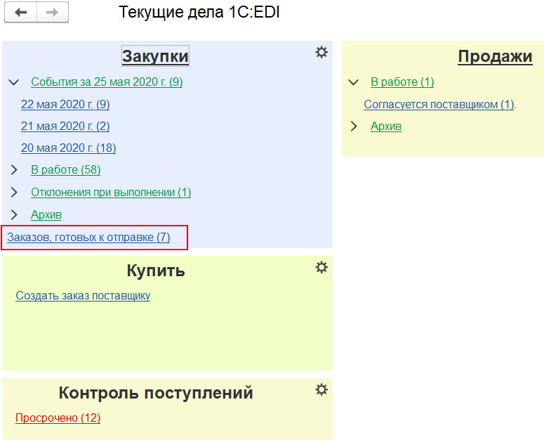
Task: Open Отклонения при выполнении (1) link
Action: (111, 192)
